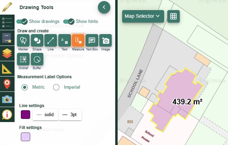Viewport: 228px width, 145px height.
Task: Open the 3pt line width dropdown
Action: (x=70, y=114)
